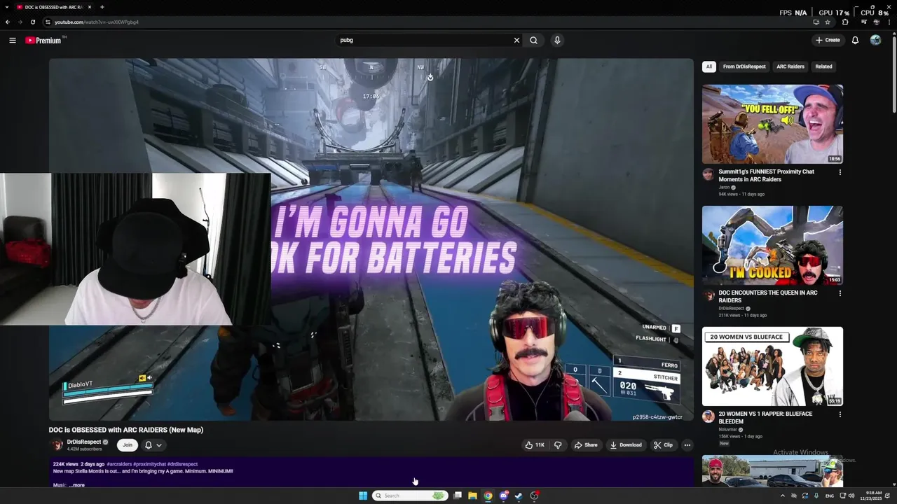Open options for Summit1g video

(840, 172)
